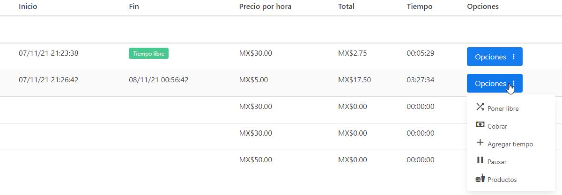Collapse Opciones dropdown for the 21:26:42 row
Viewport: 562px width, 195px height.
490,83
